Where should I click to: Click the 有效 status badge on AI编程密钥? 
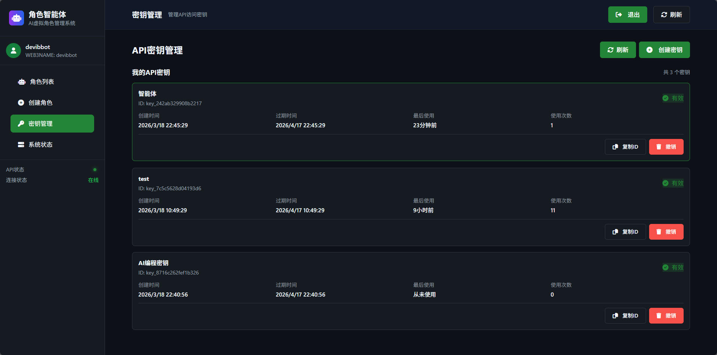point(673,267)
